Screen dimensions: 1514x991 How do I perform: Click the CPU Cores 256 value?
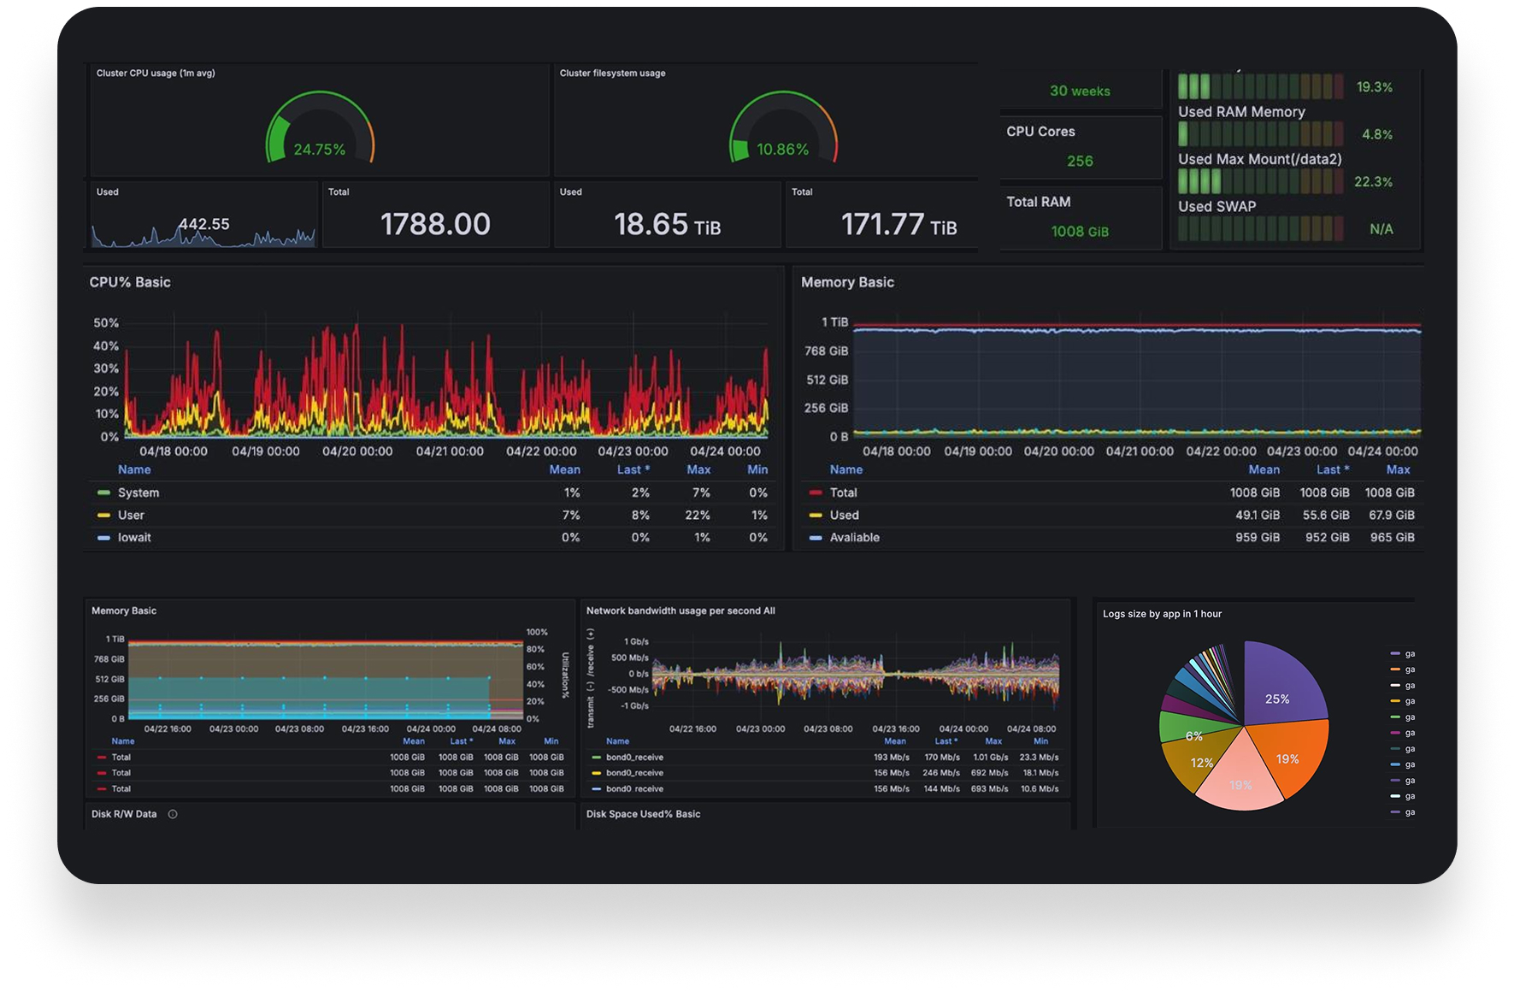click(x=1080, y=161)
